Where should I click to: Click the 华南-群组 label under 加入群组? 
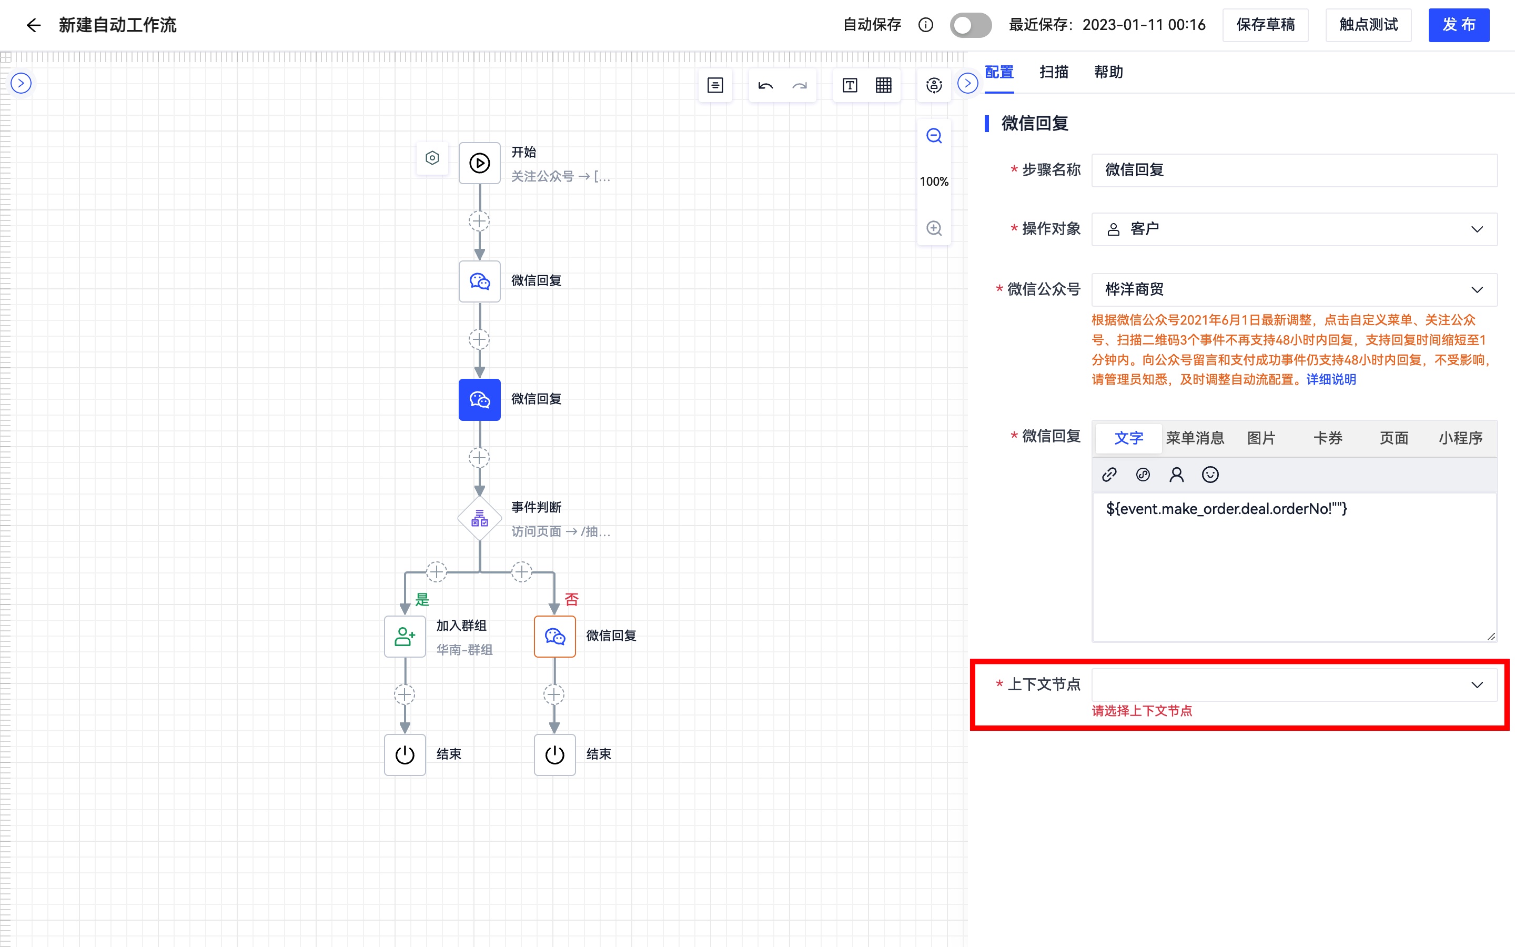[x=464, y=650]
